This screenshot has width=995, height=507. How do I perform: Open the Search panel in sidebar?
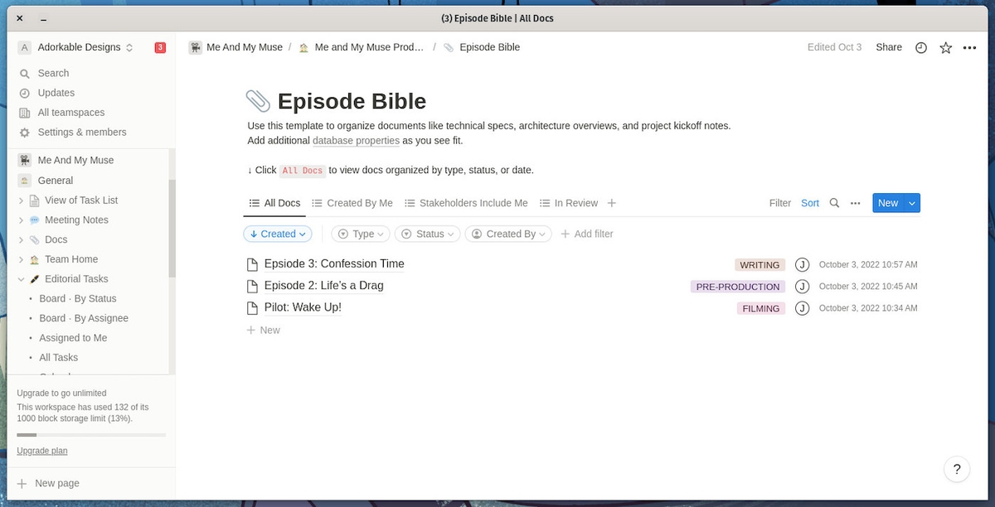[51, 73]
